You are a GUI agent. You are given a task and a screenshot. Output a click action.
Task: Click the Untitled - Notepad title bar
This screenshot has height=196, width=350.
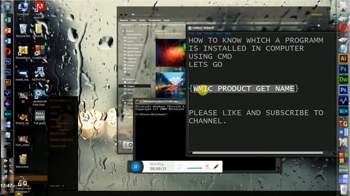261,28
